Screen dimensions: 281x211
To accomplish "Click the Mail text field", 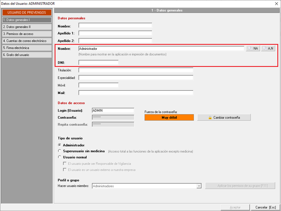I will (x=136, y=93).
